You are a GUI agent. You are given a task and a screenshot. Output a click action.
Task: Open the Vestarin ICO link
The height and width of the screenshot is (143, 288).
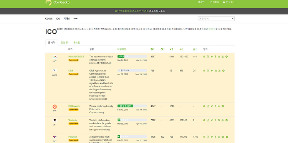tap(73, 120)
